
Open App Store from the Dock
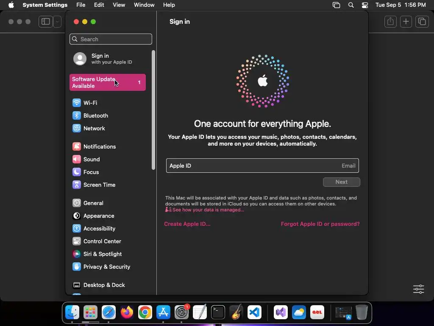163,312
